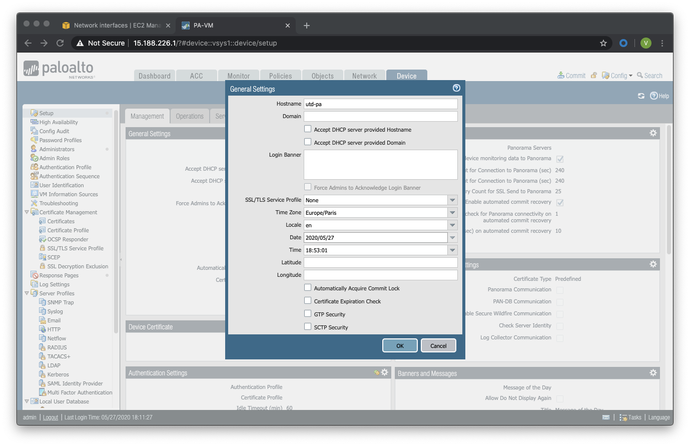Open Help via the question mark icon
Viewport: 690px width, 446px height.
coord(653,96)
